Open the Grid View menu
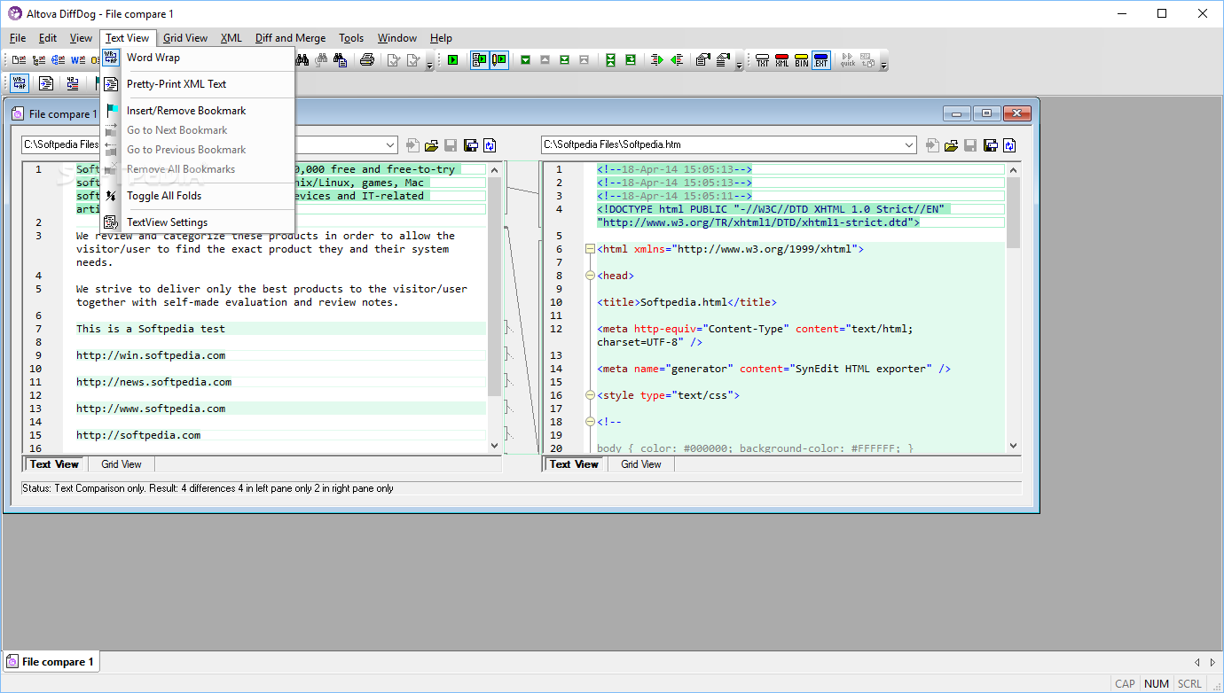The height and width of the screenshot is (693, 1224). [x=185, y=38]
